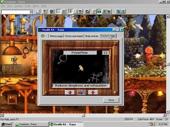Click Creatures - Dana taskbar button
This screenshot has width=170, height=127.
point(32,124)
